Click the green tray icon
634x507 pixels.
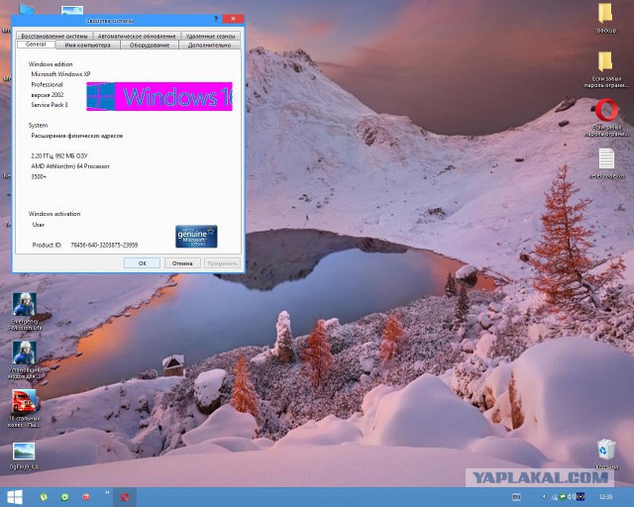click(x=563, y=496)
